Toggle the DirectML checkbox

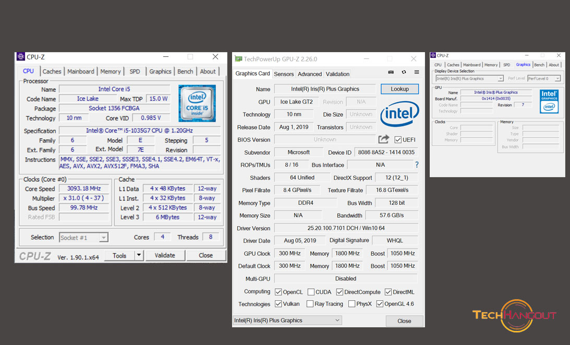pos(388,292)
